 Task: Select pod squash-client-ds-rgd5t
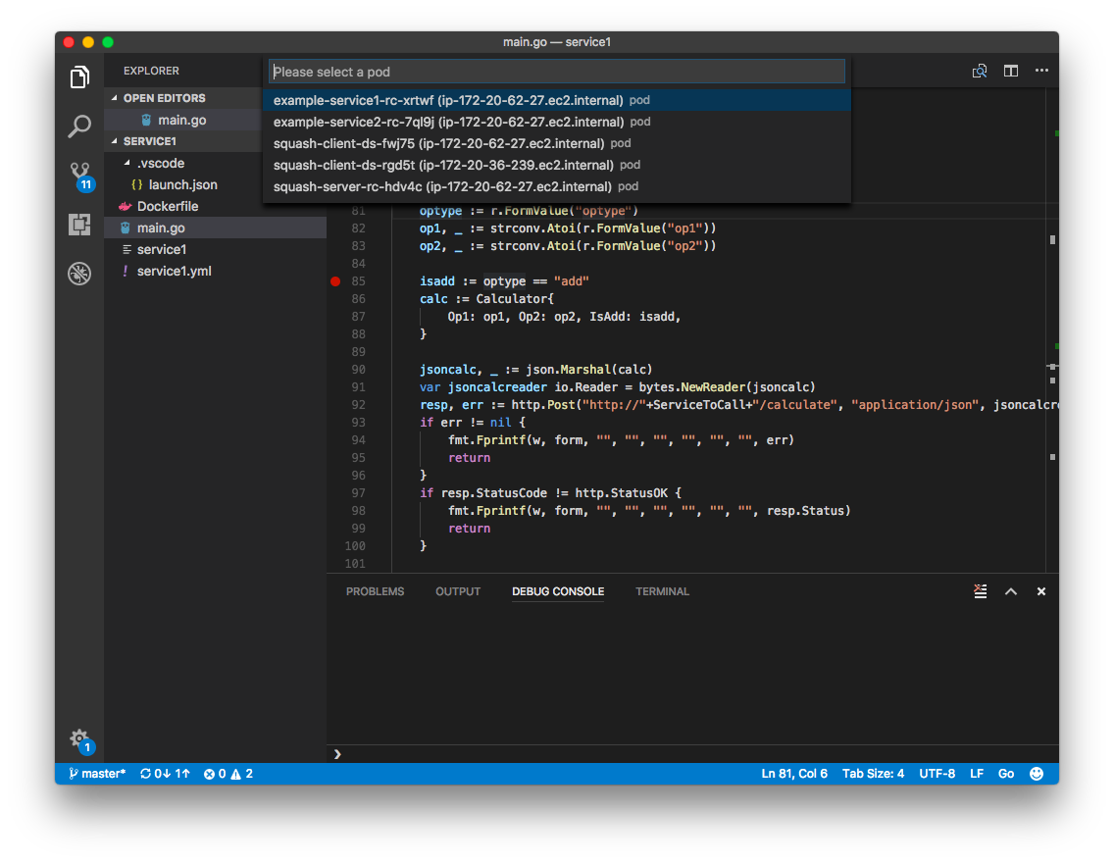coord(556,165)
